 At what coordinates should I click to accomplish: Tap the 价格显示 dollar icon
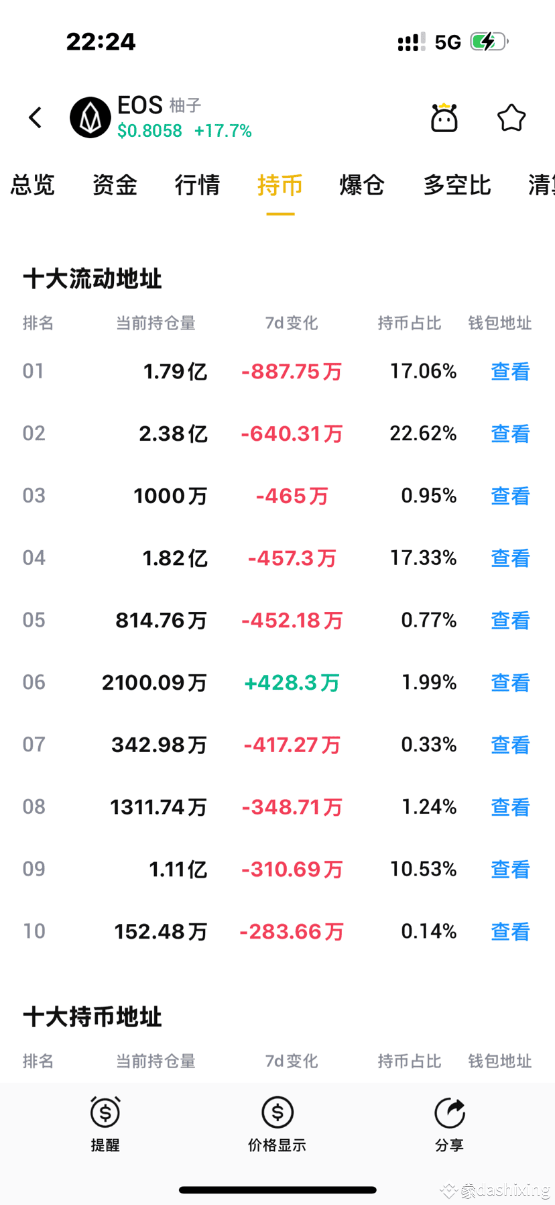[x=277, y=1112]
